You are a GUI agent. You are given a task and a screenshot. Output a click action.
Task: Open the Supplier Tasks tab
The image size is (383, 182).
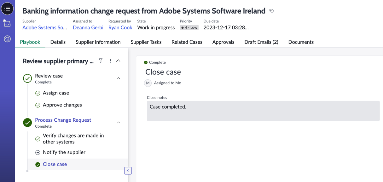pos(146,42)
